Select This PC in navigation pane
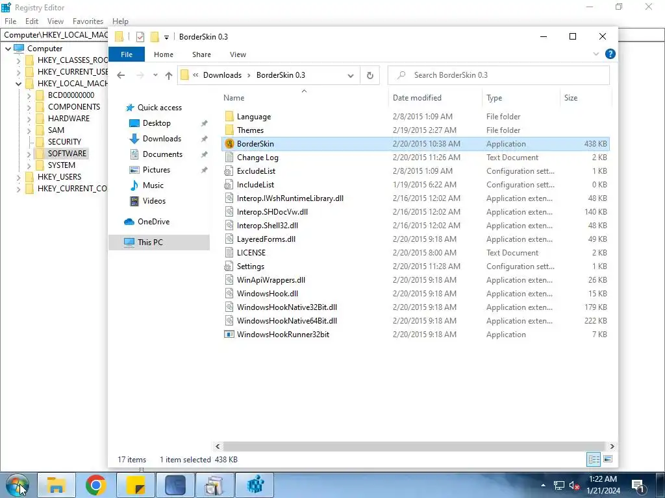Image resolution: width=665 pixels, height=498 pixels. (159, 243)
